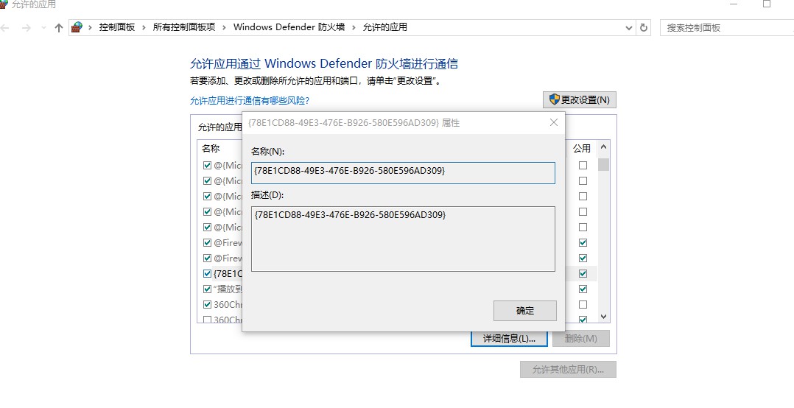Click the 删除(M) button
This screenshot has height=408, width=794.
point(581,339)
